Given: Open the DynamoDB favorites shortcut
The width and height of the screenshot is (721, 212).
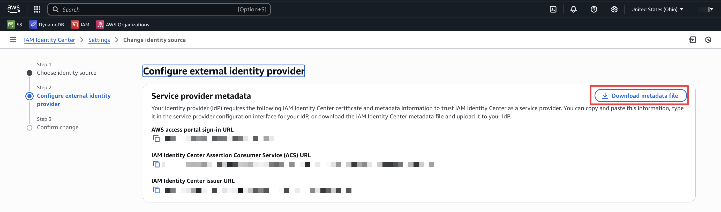Looking at the screenshot, I should click(x=47, y=25).
